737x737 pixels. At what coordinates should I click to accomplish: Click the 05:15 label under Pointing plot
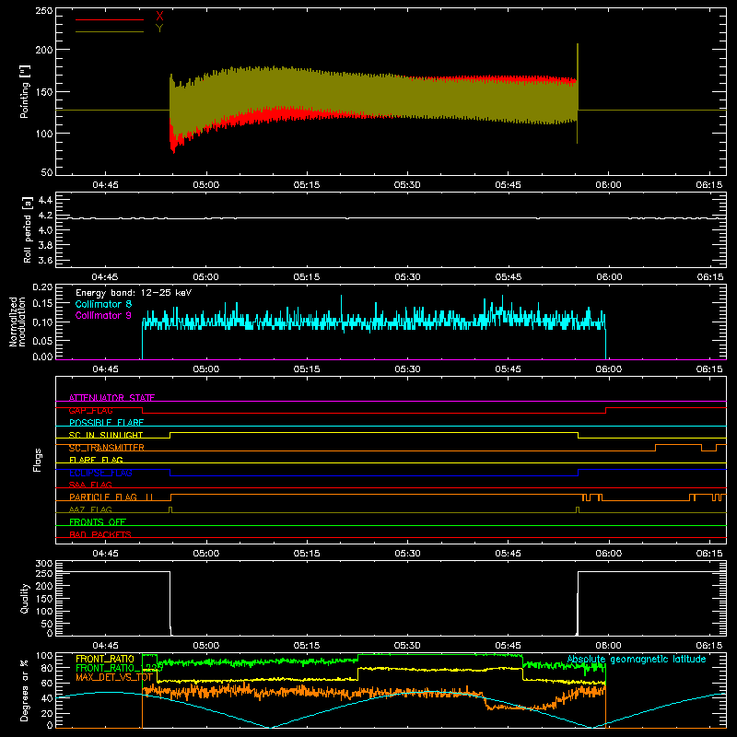[x=307, y=185]
